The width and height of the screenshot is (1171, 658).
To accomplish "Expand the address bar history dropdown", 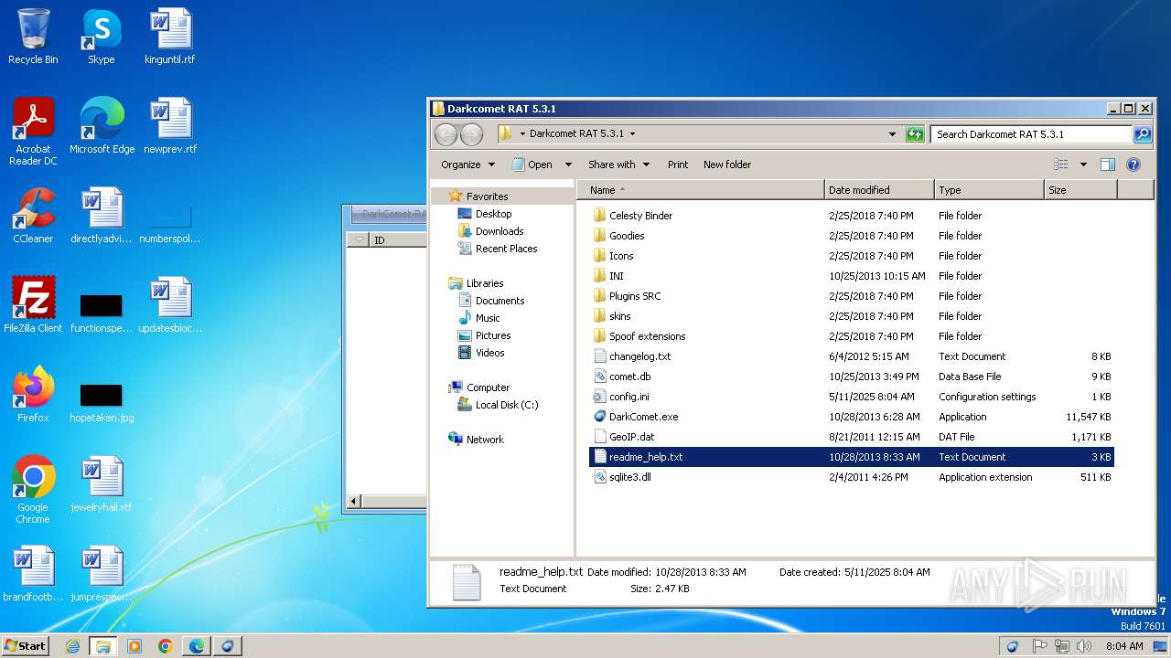I will tap(893, 134).
